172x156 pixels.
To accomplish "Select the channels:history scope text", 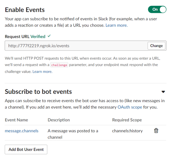I will [127, 131].
